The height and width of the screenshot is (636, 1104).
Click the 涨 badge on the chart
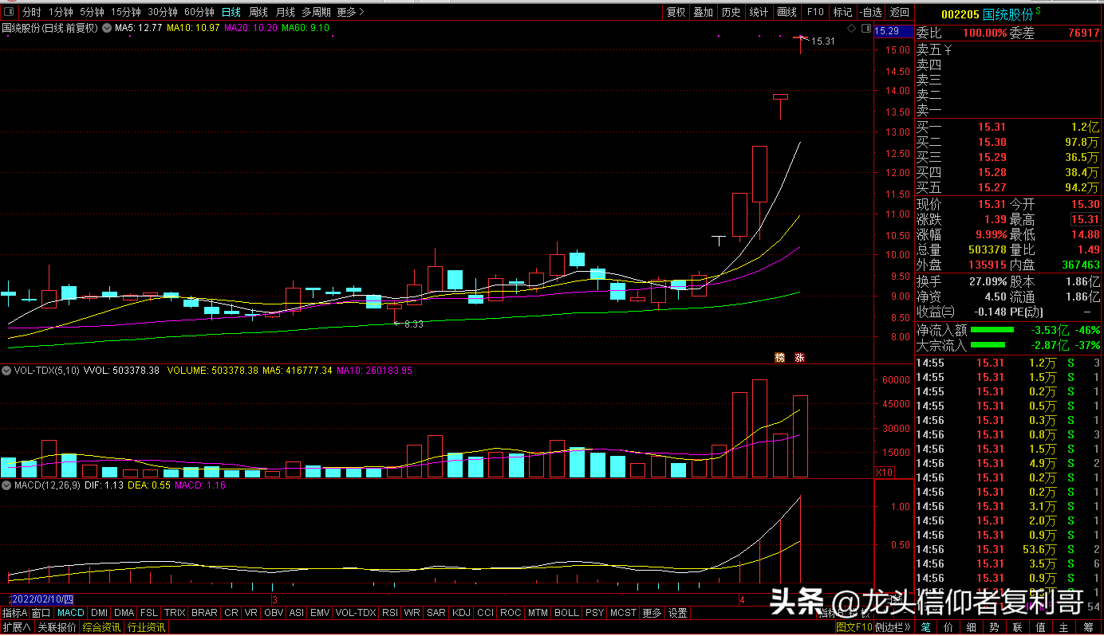point(799,357)
